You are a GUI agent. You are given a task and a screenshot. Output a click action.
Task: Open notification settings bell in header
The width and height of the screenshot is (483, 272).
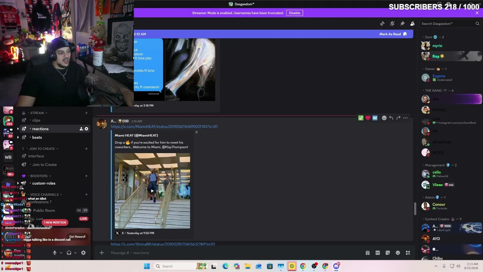392,23
